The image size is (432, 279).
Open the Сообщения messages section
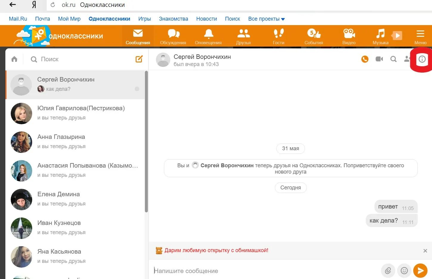coord(138,36)
